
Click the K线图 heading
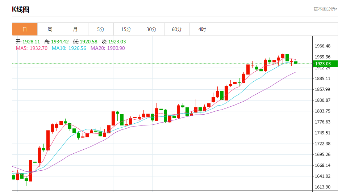(x=21, y=10)
